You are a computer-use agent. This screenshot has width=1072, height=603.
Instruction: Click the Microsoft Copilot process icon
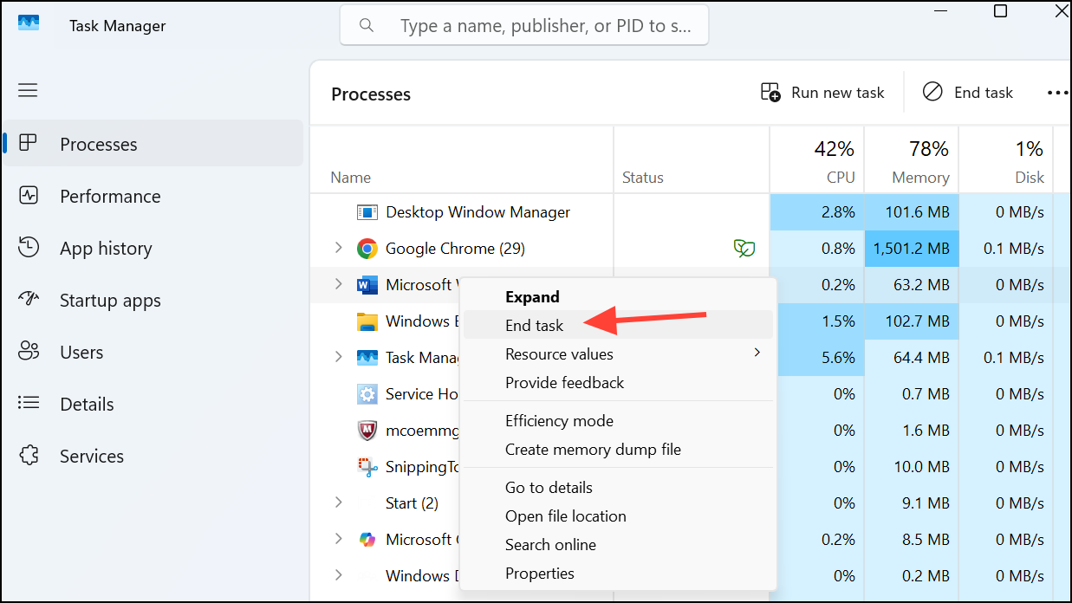pyautogui.click(x=367, y=540)
